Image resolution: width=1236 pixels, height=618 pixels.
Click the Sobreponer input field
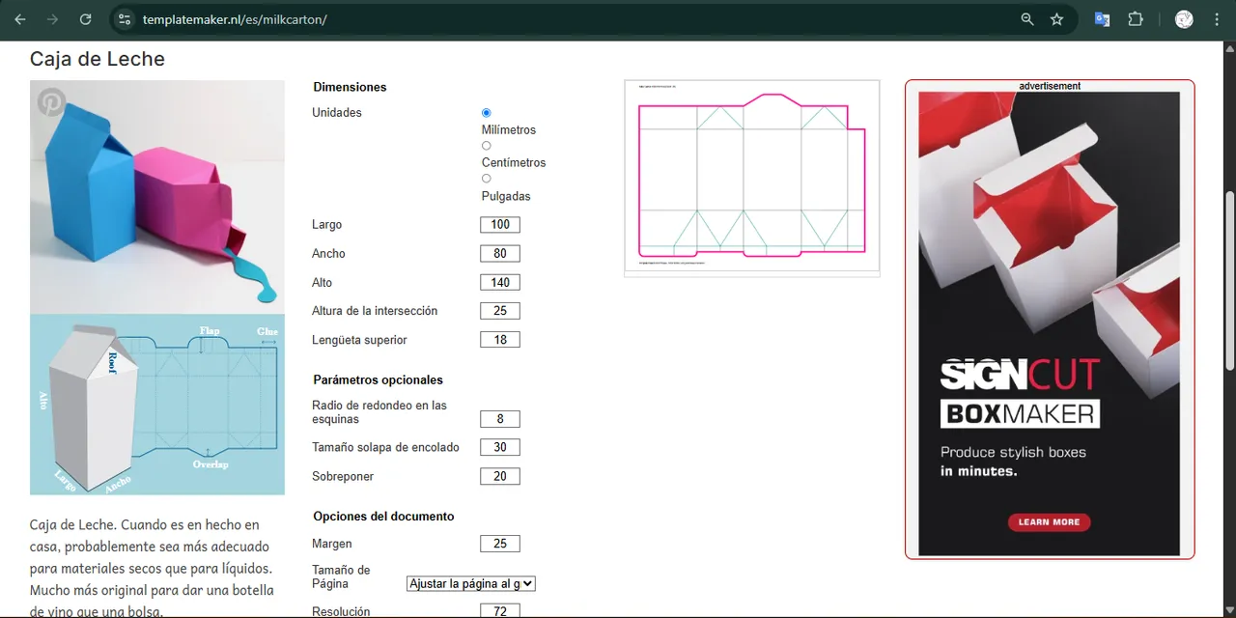pos(500,476)
